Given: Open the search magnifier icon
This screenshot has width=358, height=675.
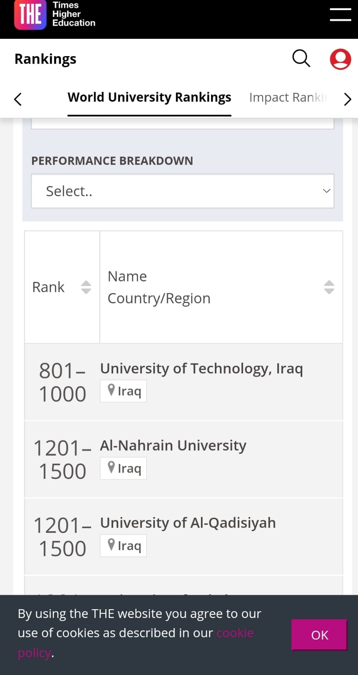Looking at the screenshot, I should click(x=301, y=58).
